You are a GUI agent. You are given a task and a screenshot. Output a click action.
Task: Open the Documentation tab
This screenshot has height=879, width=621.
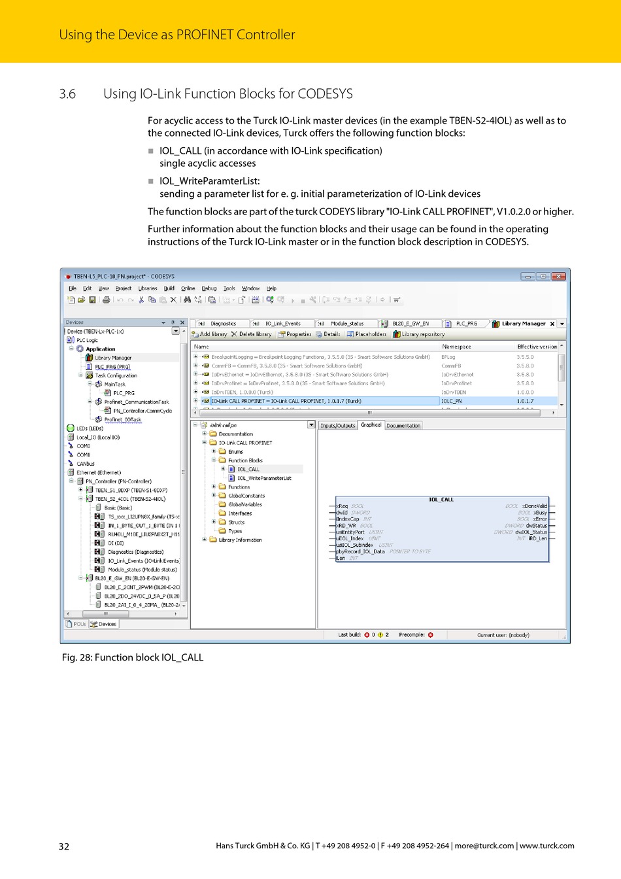pos(403,426)
